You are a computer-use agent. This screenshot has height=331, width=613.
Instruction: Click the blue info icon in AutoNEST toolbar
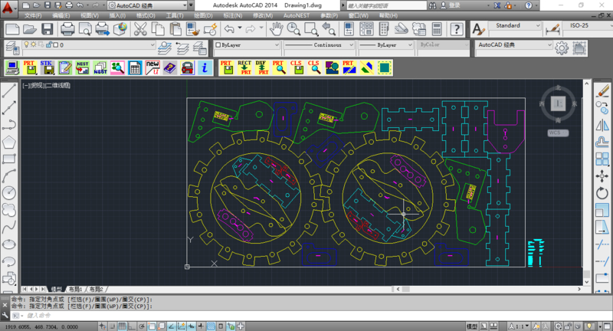pos(205,67)
